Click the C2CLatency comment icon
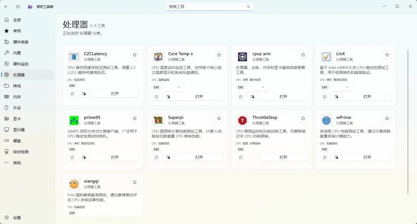The width and height of the screenshot is (417, 224). click(72, 94)
